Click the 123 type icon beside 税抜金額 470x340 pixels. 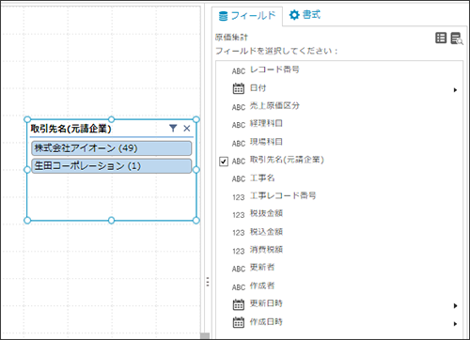pyautogui.click(x=239, y=215)
